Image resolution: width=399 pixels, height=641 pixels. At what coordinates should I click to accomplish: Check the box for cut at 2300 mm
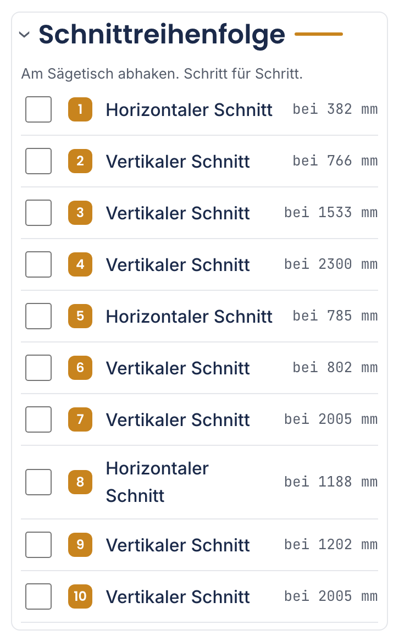pos(38,264)
